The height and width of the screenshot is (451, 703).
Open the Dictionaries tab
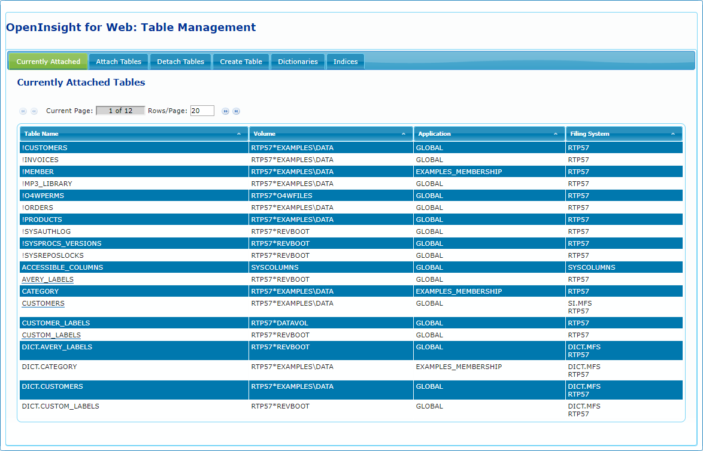pos(298,62)
